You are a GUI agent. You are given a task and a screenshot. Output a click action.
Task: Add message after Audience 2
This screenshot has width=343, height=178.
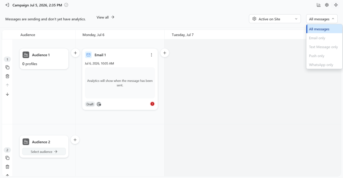pos(75,140)
